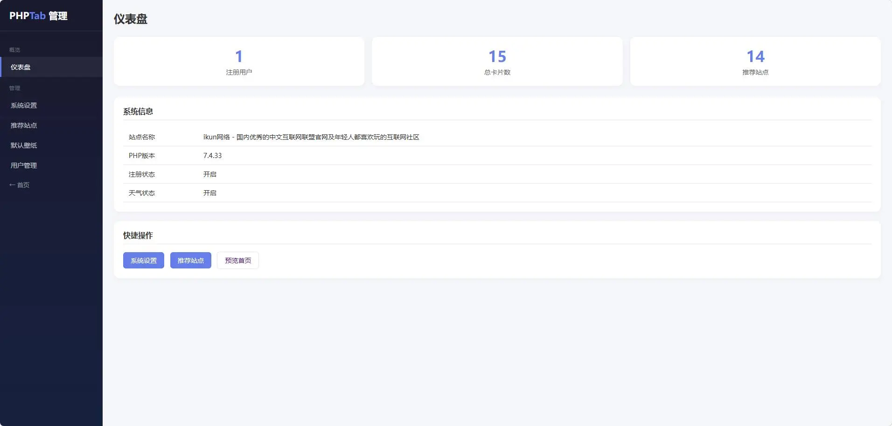Click the 管理 sidebar section label
Viewport: 892px width, 426px height.
coord(14,88)
